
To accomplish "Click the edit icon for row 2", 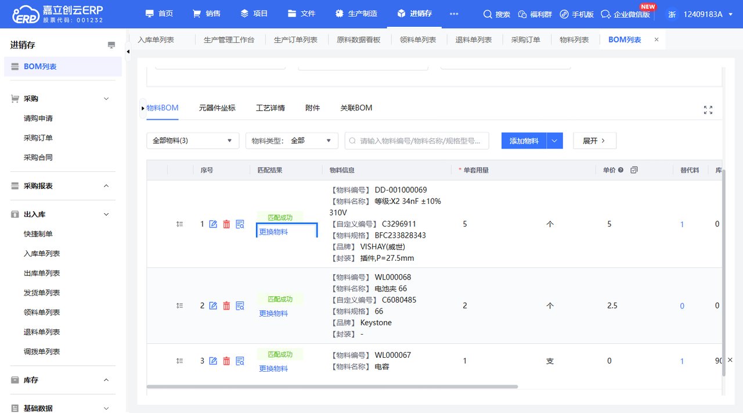I will (213, 306).
